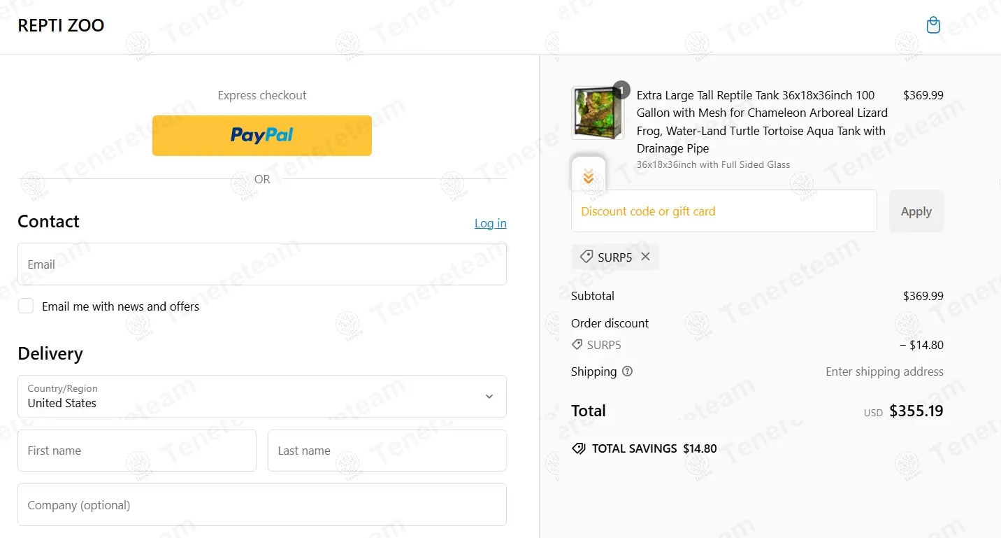This screenshot has height=538, width=1001.
Task: Pay with PayPal express checkout
Action: [x=262, y=135]
